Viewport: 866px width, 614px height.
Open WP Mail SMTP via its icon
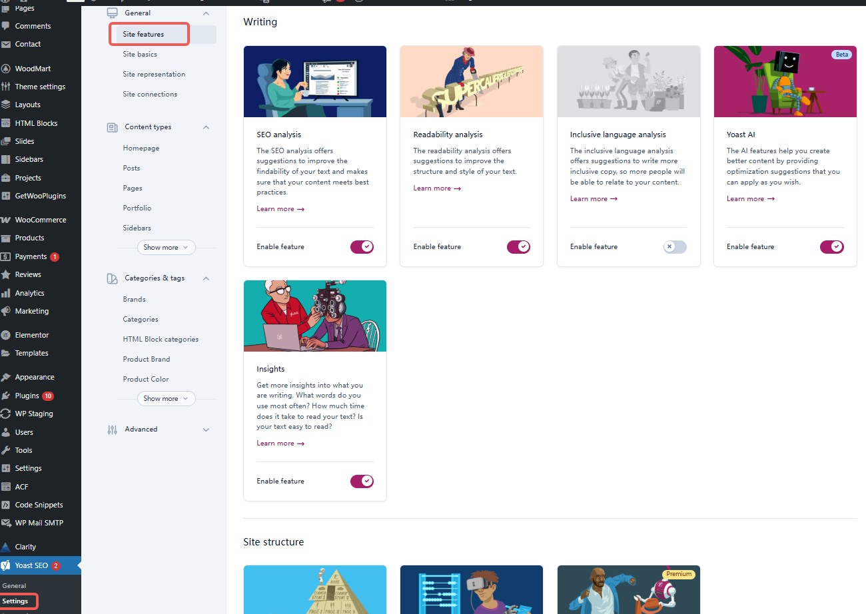point(6,522)
